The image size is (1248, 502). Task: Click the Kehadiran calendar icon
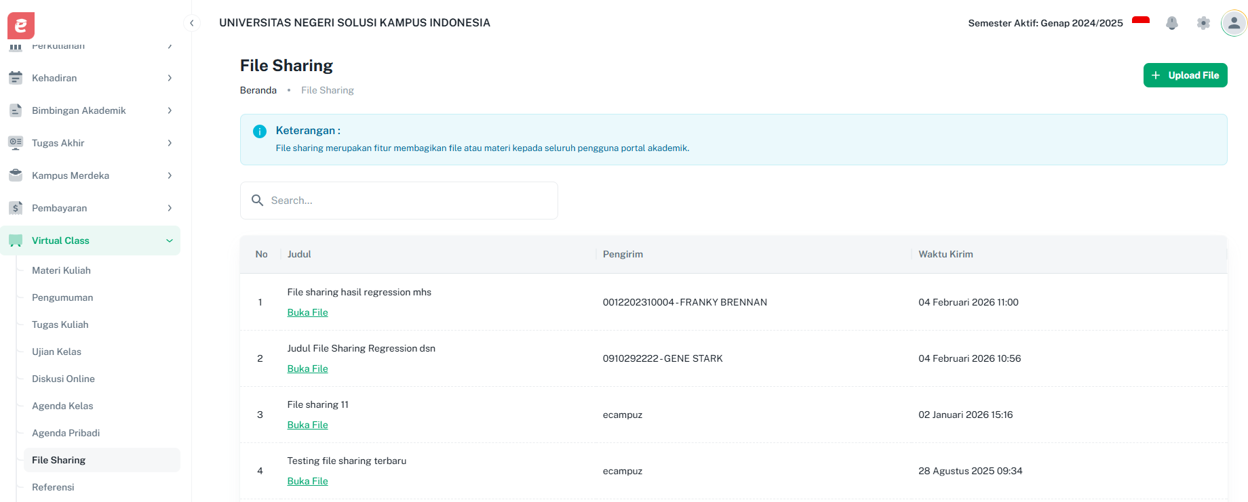click(16, 78)
